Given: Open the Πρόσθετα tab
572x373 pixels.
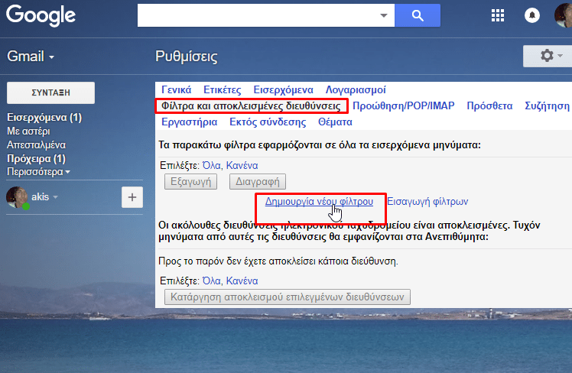Looking at the screenshot, I should click(489, 106).
